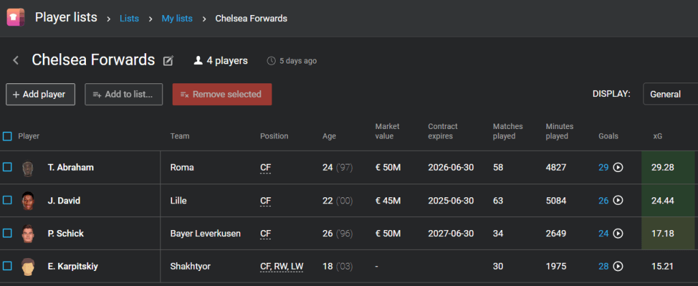Viewport: 698px width, 286px height.
Task: Toggle the select-all players checkbox
Action: coord(8,136)
